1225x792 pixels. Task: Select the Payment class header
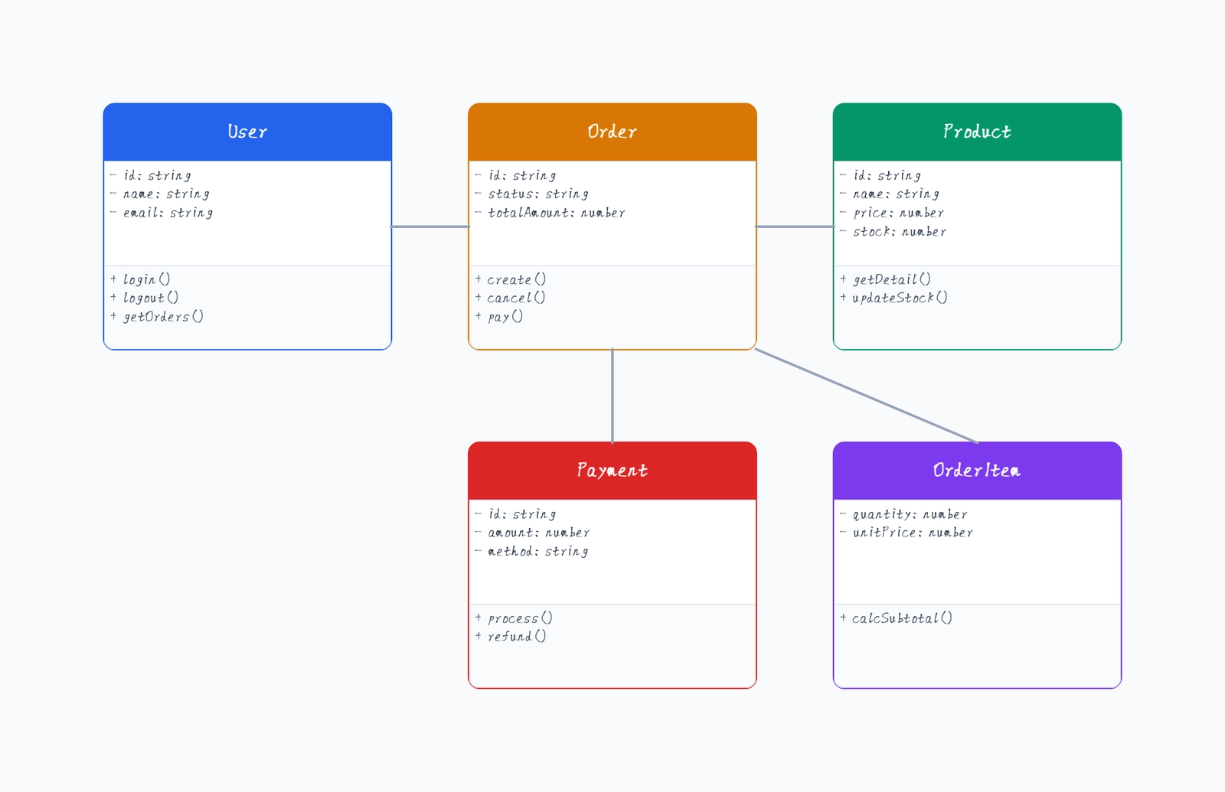[x=612, y=471]
